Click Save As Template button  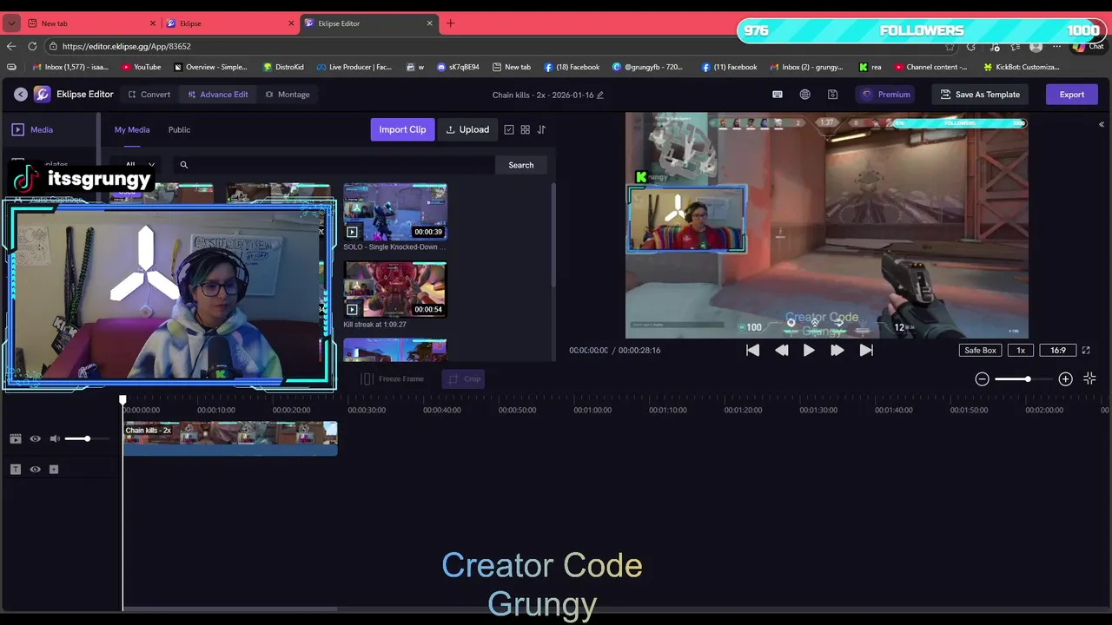coord(980,95)
